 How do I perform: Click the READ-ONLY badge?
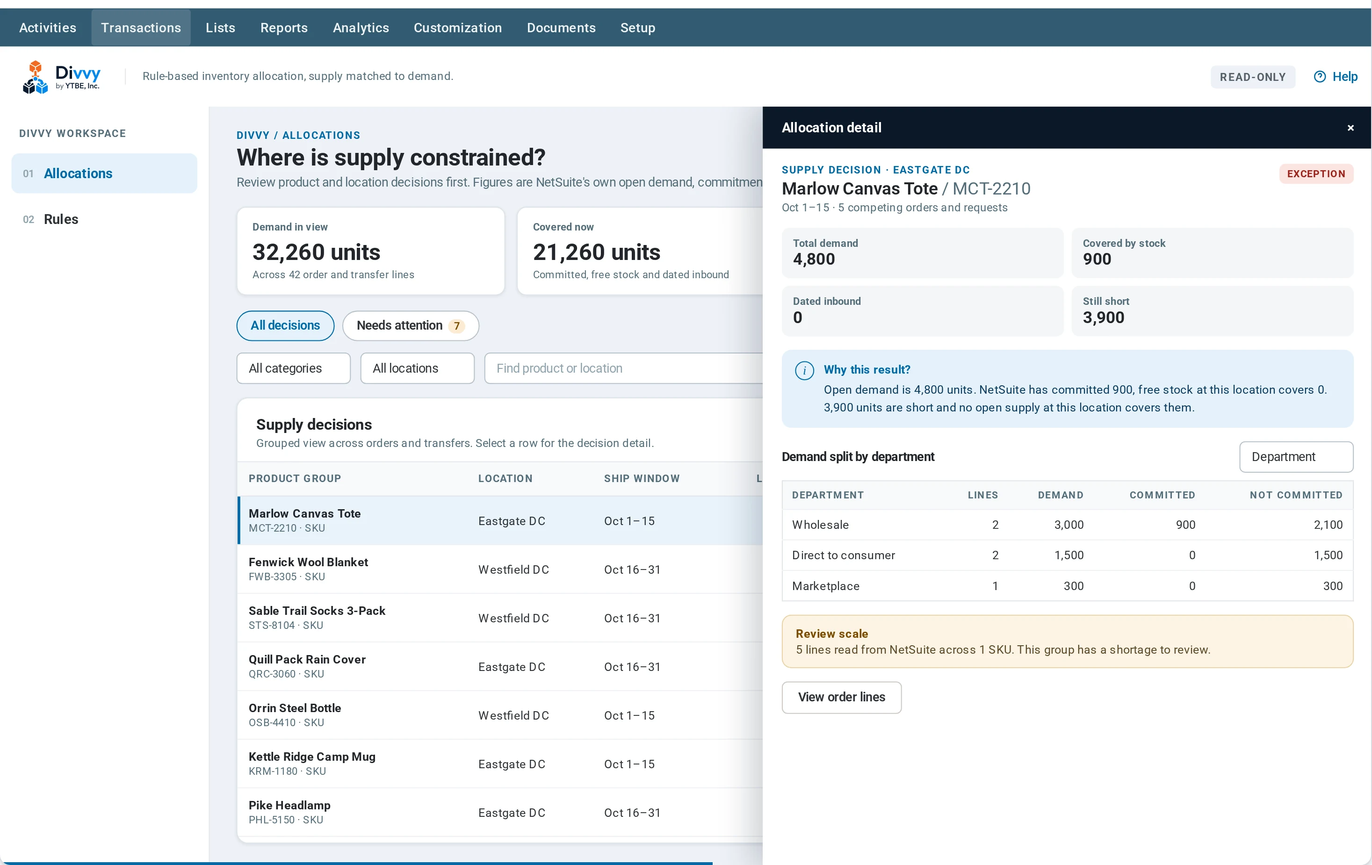(1252, 77)
